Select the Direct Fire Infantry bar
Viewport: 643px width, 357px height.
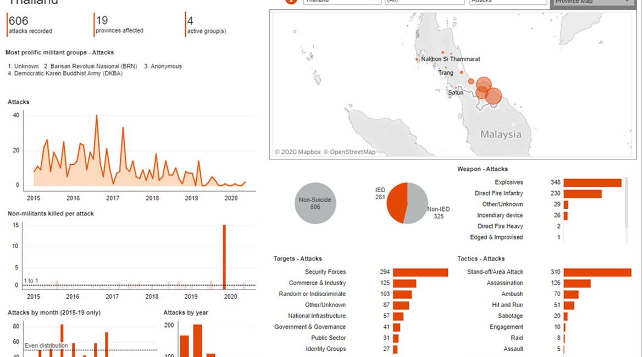tap(583, 193)
